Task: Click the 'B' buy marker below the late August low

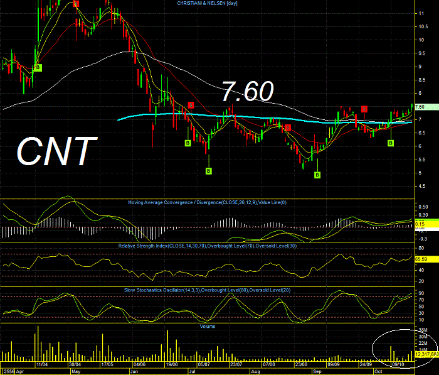Action: coord(317,175)
